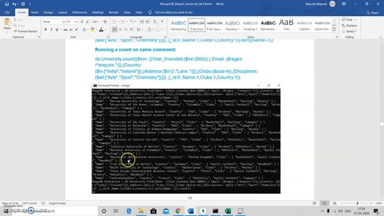Open the Borders dropdown
The width and height of the screenshot is (384, 216).
[162, 29]
